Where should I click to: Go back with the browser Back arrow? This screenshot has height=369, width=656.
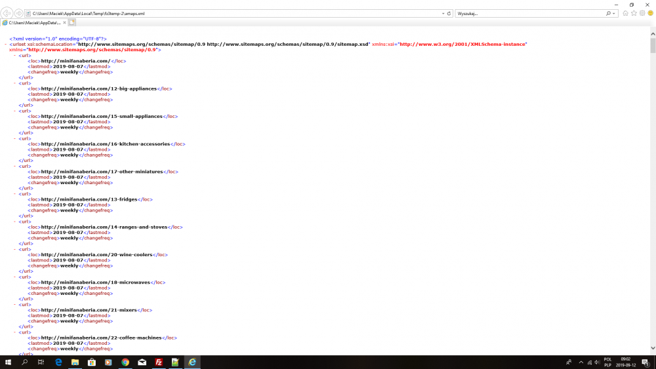point(7,13)
